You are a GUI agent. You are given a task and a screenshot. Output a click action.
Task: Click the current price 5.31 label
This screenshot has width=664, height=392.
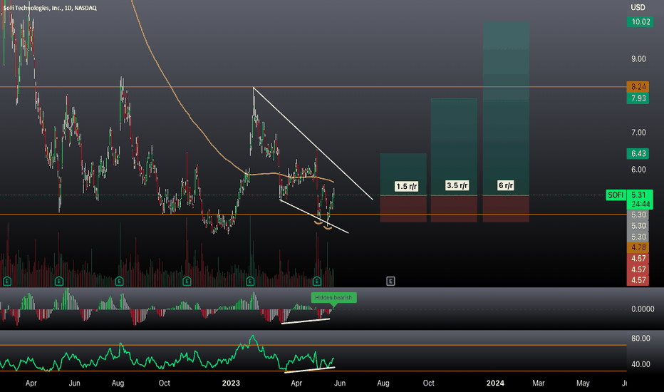[x=640, y=195]
